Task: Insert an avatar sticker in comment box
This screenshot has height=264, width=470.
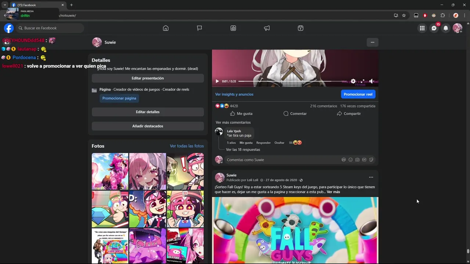Action: tap(344, 160)
